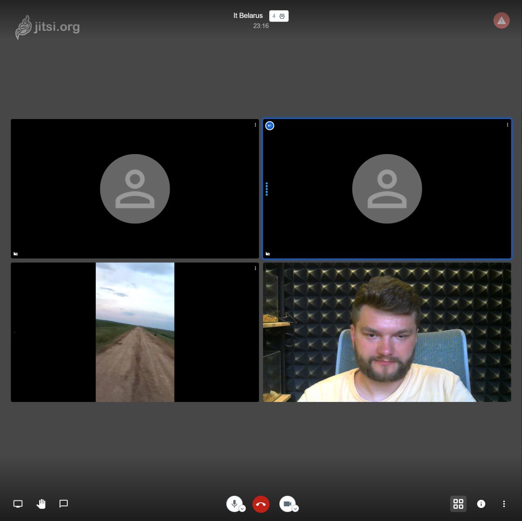
Task: Click camera-off icon on top-left tile
Action: pos(15,254)
